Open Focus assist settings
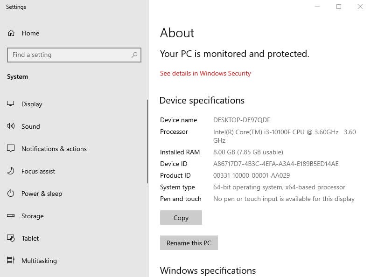 point(38,171)
